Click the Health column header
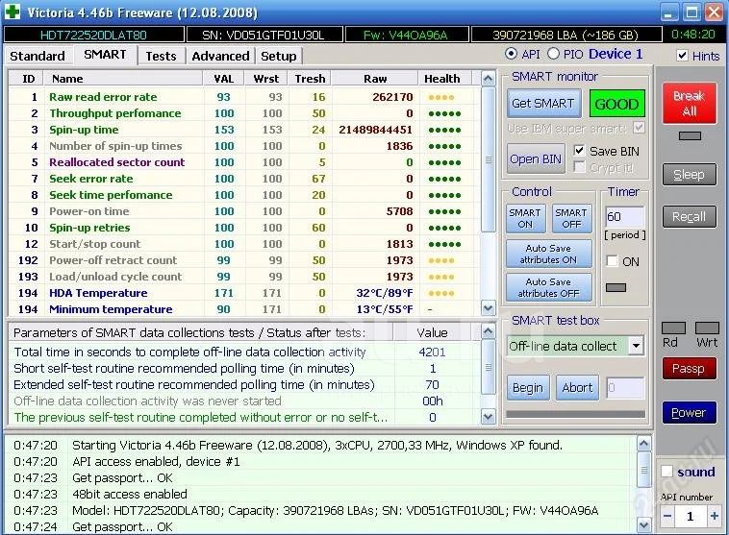729x535 pixels. pyautogui.click(x=444, y=79)
